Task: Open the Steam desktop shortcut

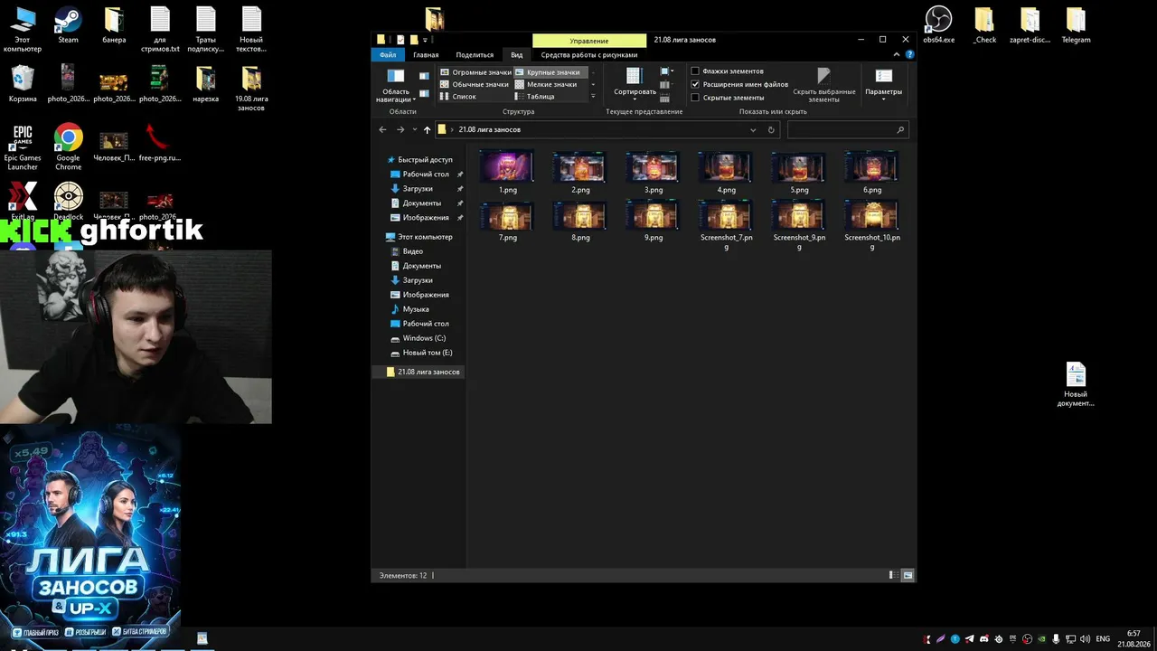Action: pyautogui.click(x=68, y=25)
